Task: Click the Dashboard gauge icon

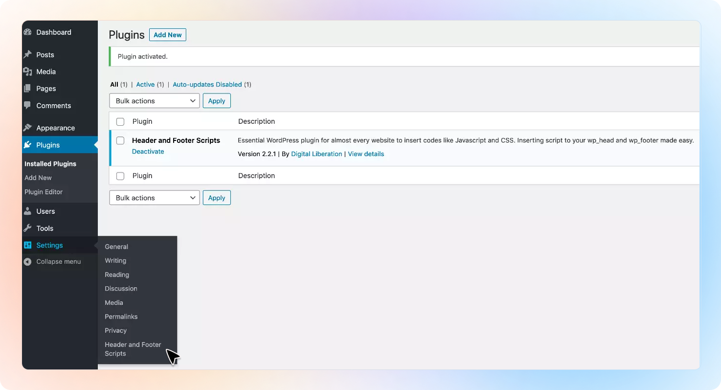Action: click(27, 32)
